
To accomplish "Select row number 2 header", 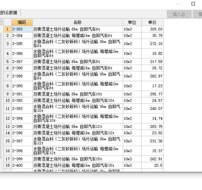I will click(x=8, y=35).
